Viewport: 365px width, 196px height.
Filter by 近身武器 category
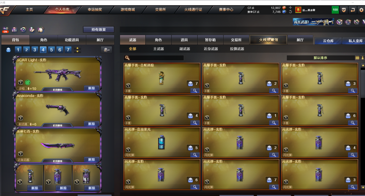211,49
